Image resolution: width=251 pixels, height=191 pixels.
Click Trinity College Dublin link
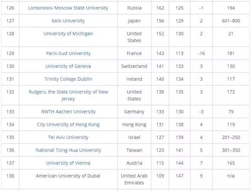click(x=68, y=79)
